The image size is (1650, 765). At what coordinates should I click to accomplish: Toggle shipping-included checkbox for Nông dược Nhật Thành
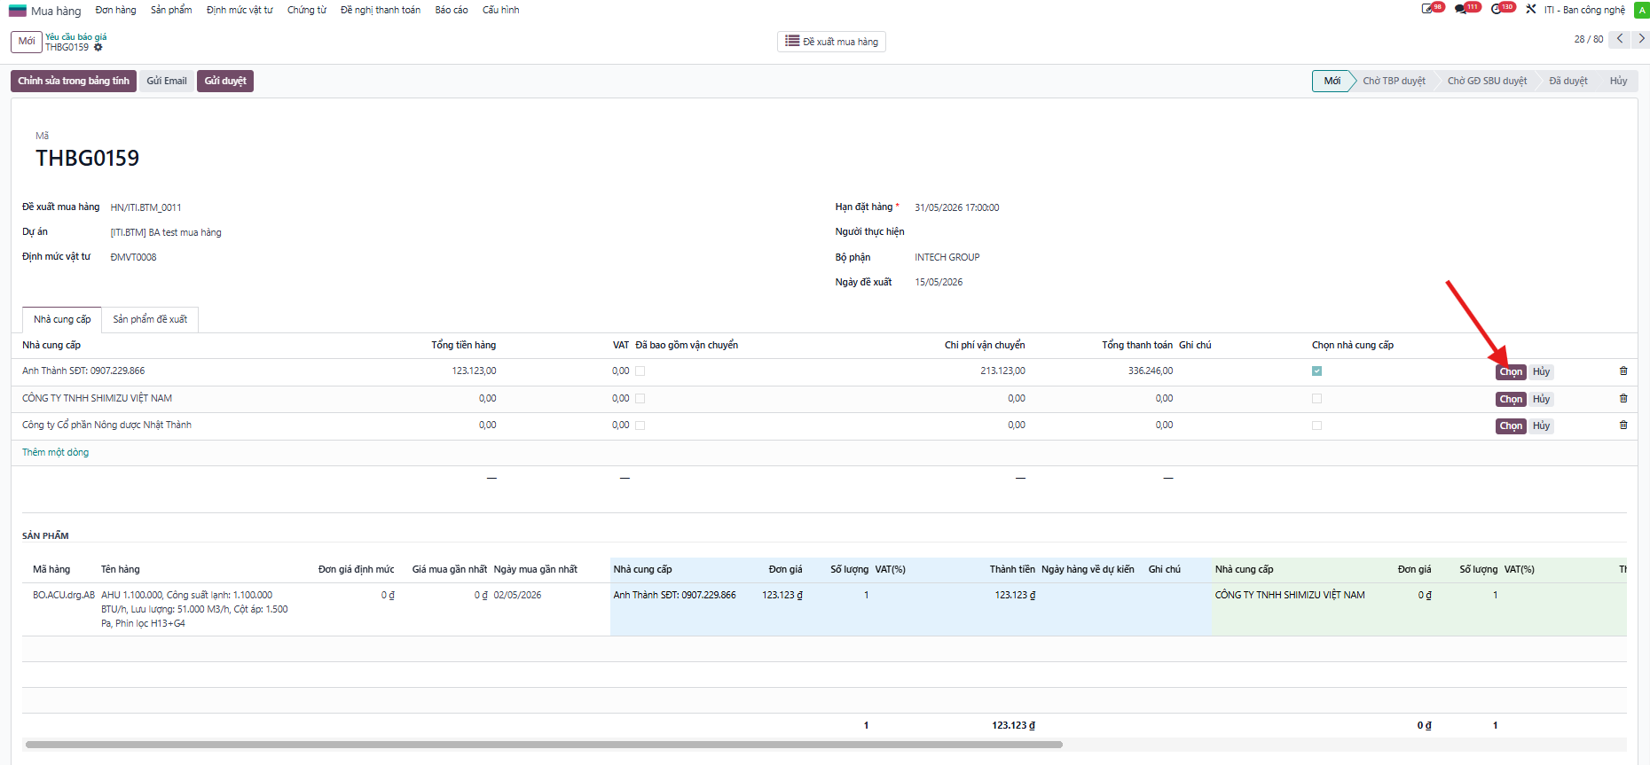tap(640, 425)
